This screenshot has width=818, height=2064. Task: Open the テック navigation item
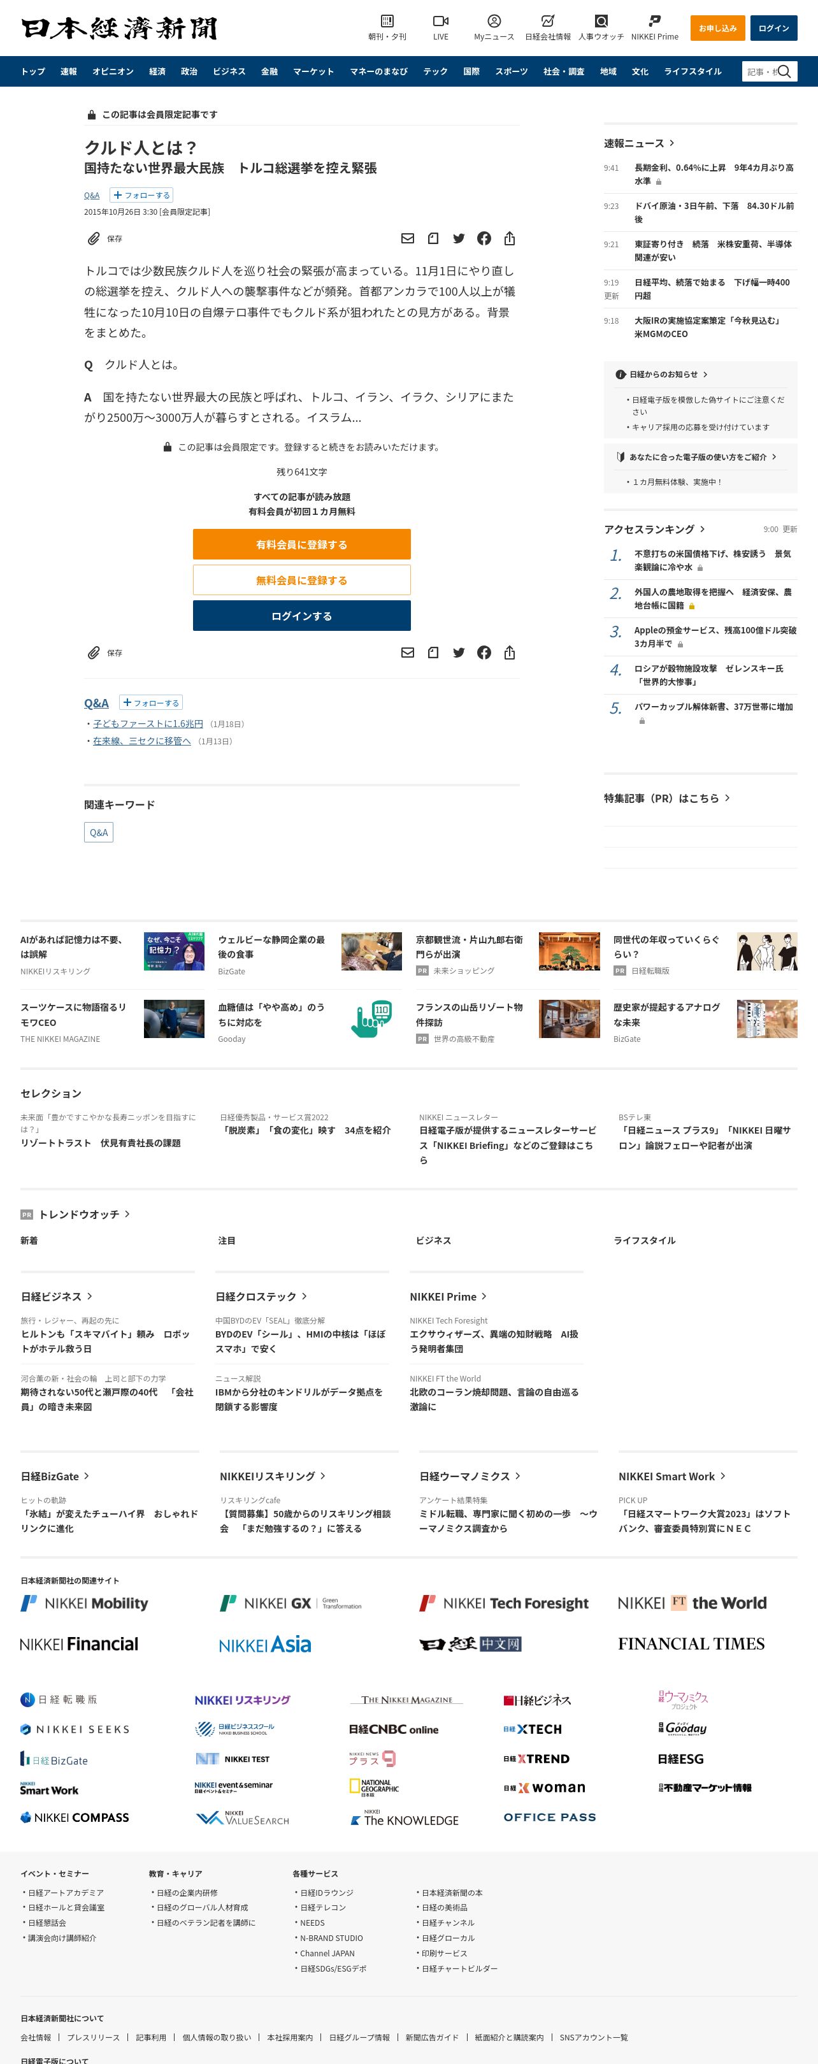click(435, 72)
